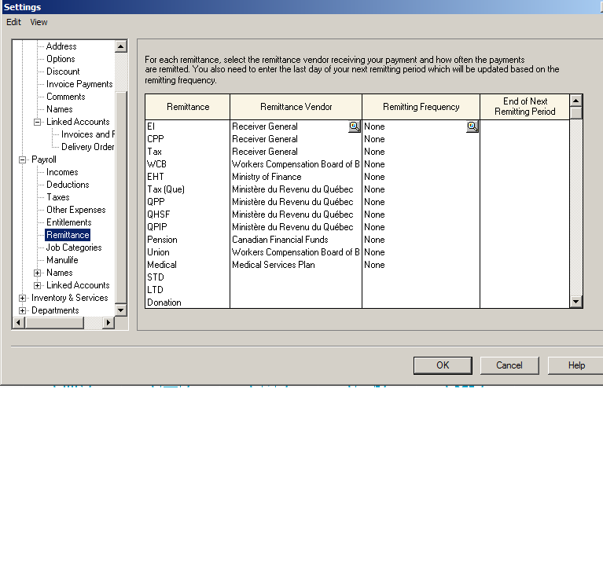603x572 pixels.
Task: Click tree horizontal scroll left arrow
Action: click(18, 322)
